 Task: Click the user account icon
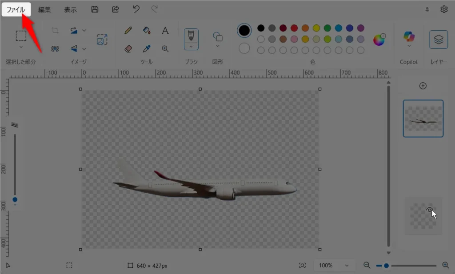tap(427, 9)
